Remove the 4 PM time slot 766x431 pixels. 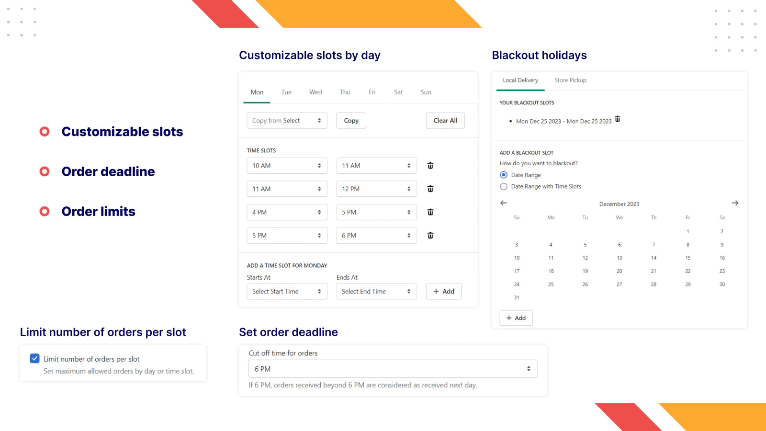pyautogui.click(x=430, y=212)
